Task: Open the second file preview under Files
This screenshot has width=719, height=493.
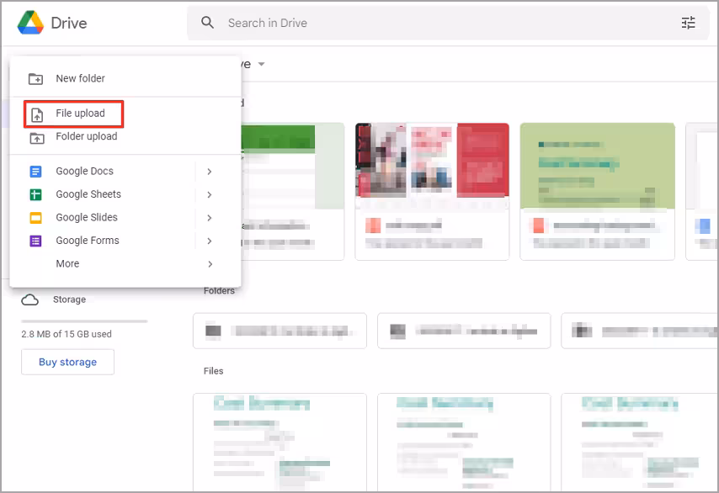Action: coord(464,443)
